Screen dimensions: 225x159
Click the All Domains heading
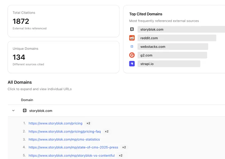coord(20,82)
